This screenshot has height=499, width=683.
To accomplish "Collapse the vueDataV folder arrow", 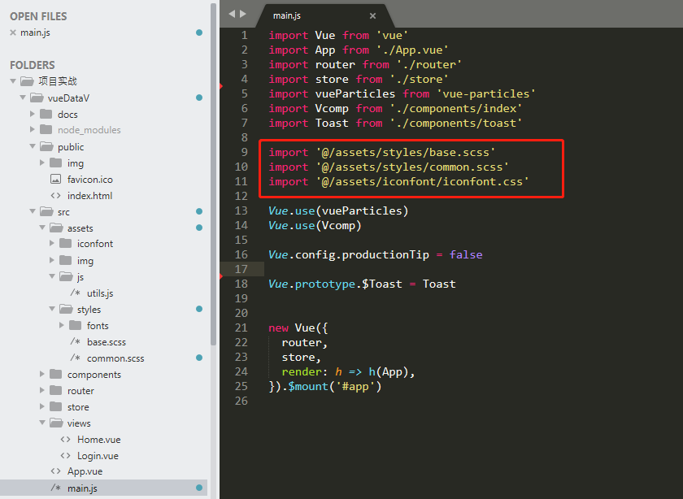I will (23, 98).
